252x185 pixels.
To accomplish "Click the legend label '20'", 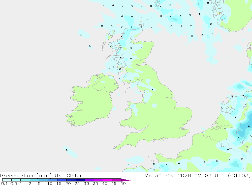I will pyautogui.click(x=68, y=183).
